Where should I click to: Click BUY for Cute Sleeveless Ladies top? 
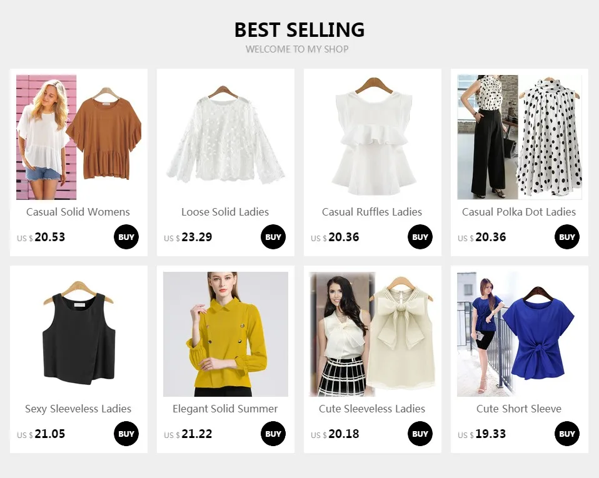[x=420, y=434]
